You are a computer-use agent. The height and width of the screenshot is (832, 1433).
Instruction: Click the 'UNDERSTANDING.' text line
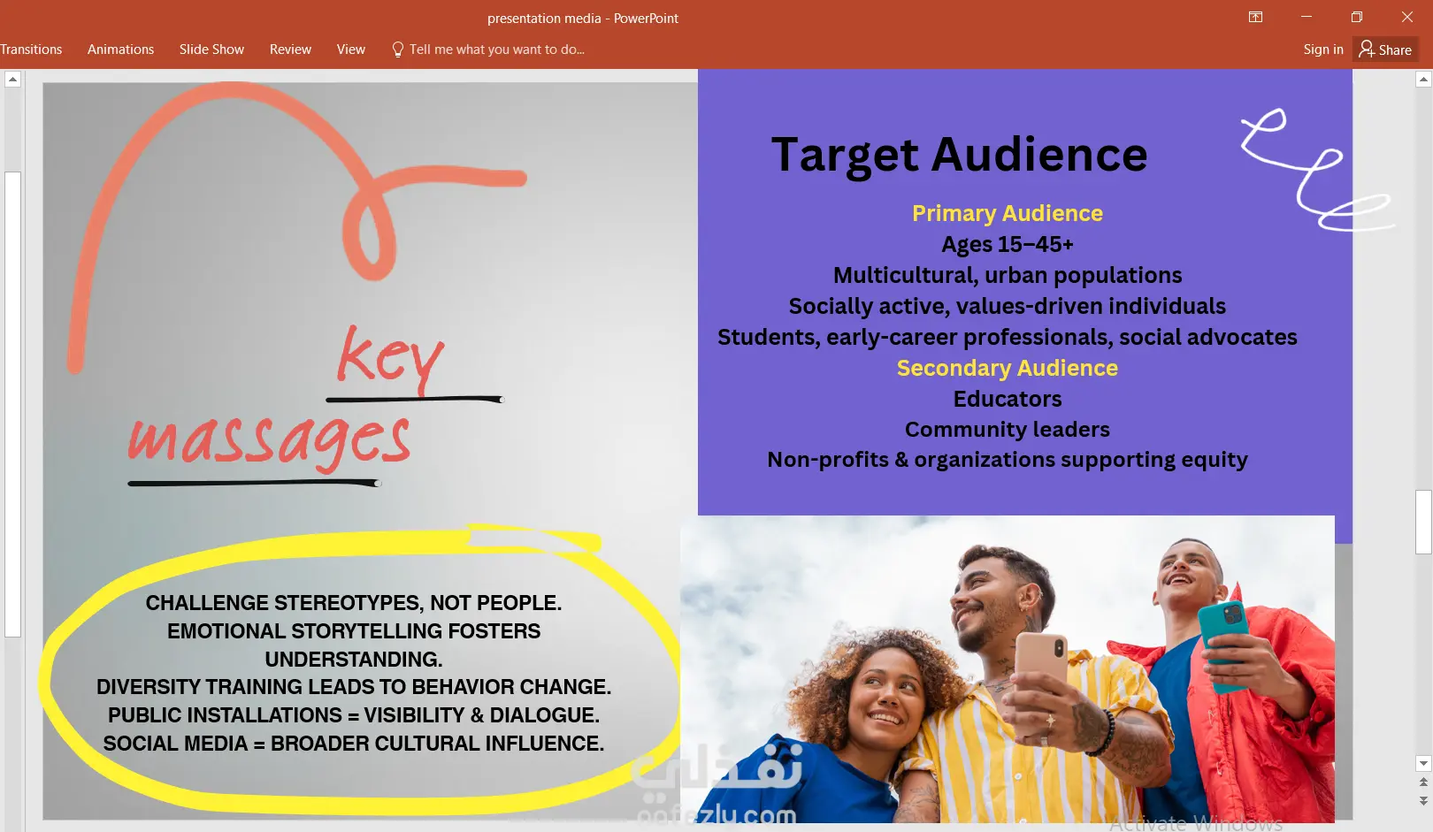coord(354,660)
